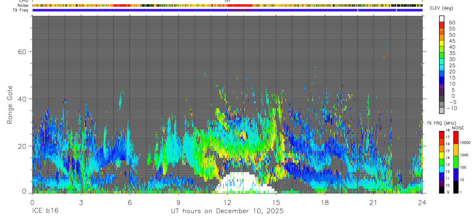Click the 'Noise' strip label
475x219 pixels.
[x=23, y=5]
